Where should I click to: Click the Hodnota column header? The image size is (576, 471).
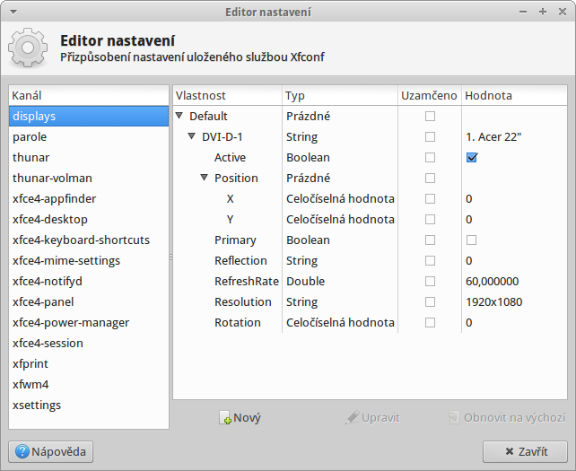514,95
